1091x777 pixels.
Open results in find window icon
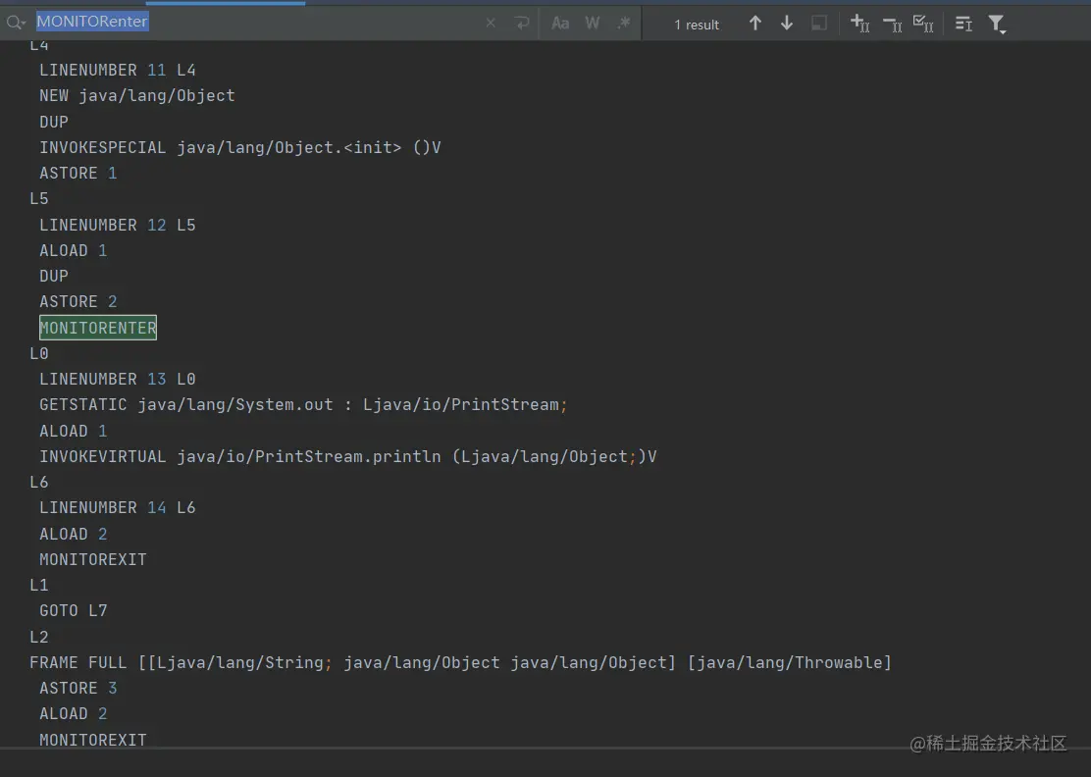(963, 25)
